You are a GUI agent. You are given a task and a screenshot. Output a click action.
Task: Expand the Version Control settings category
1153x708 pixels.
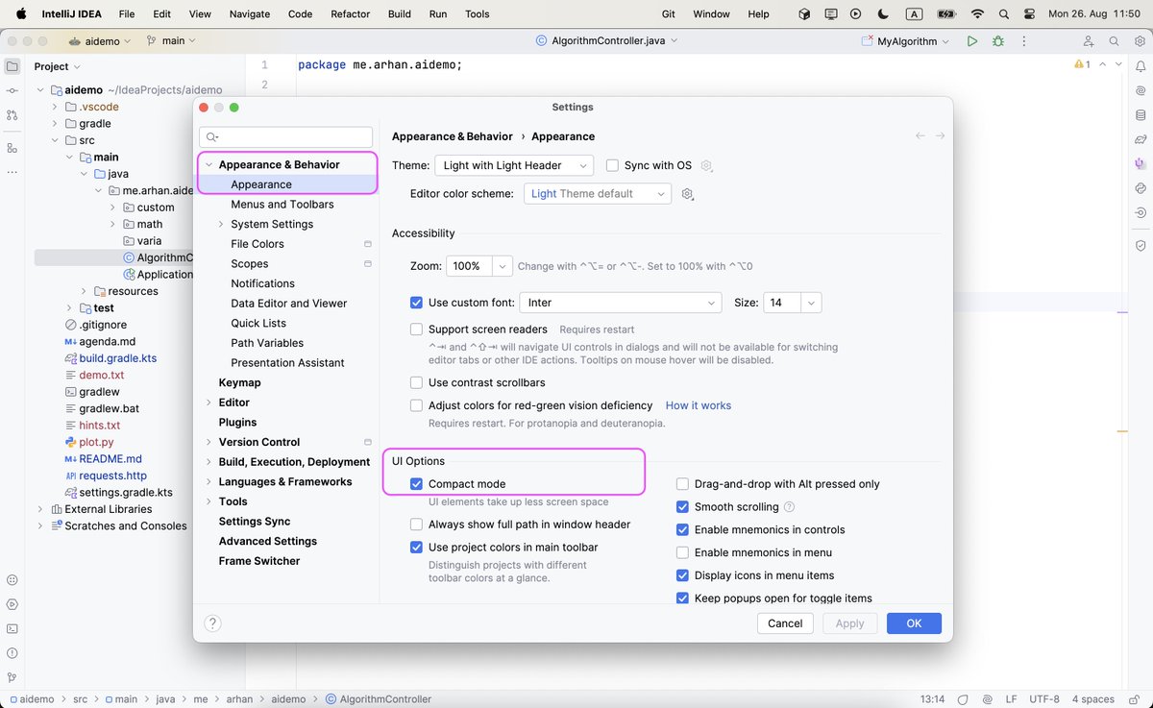click(x=209, y=442)
